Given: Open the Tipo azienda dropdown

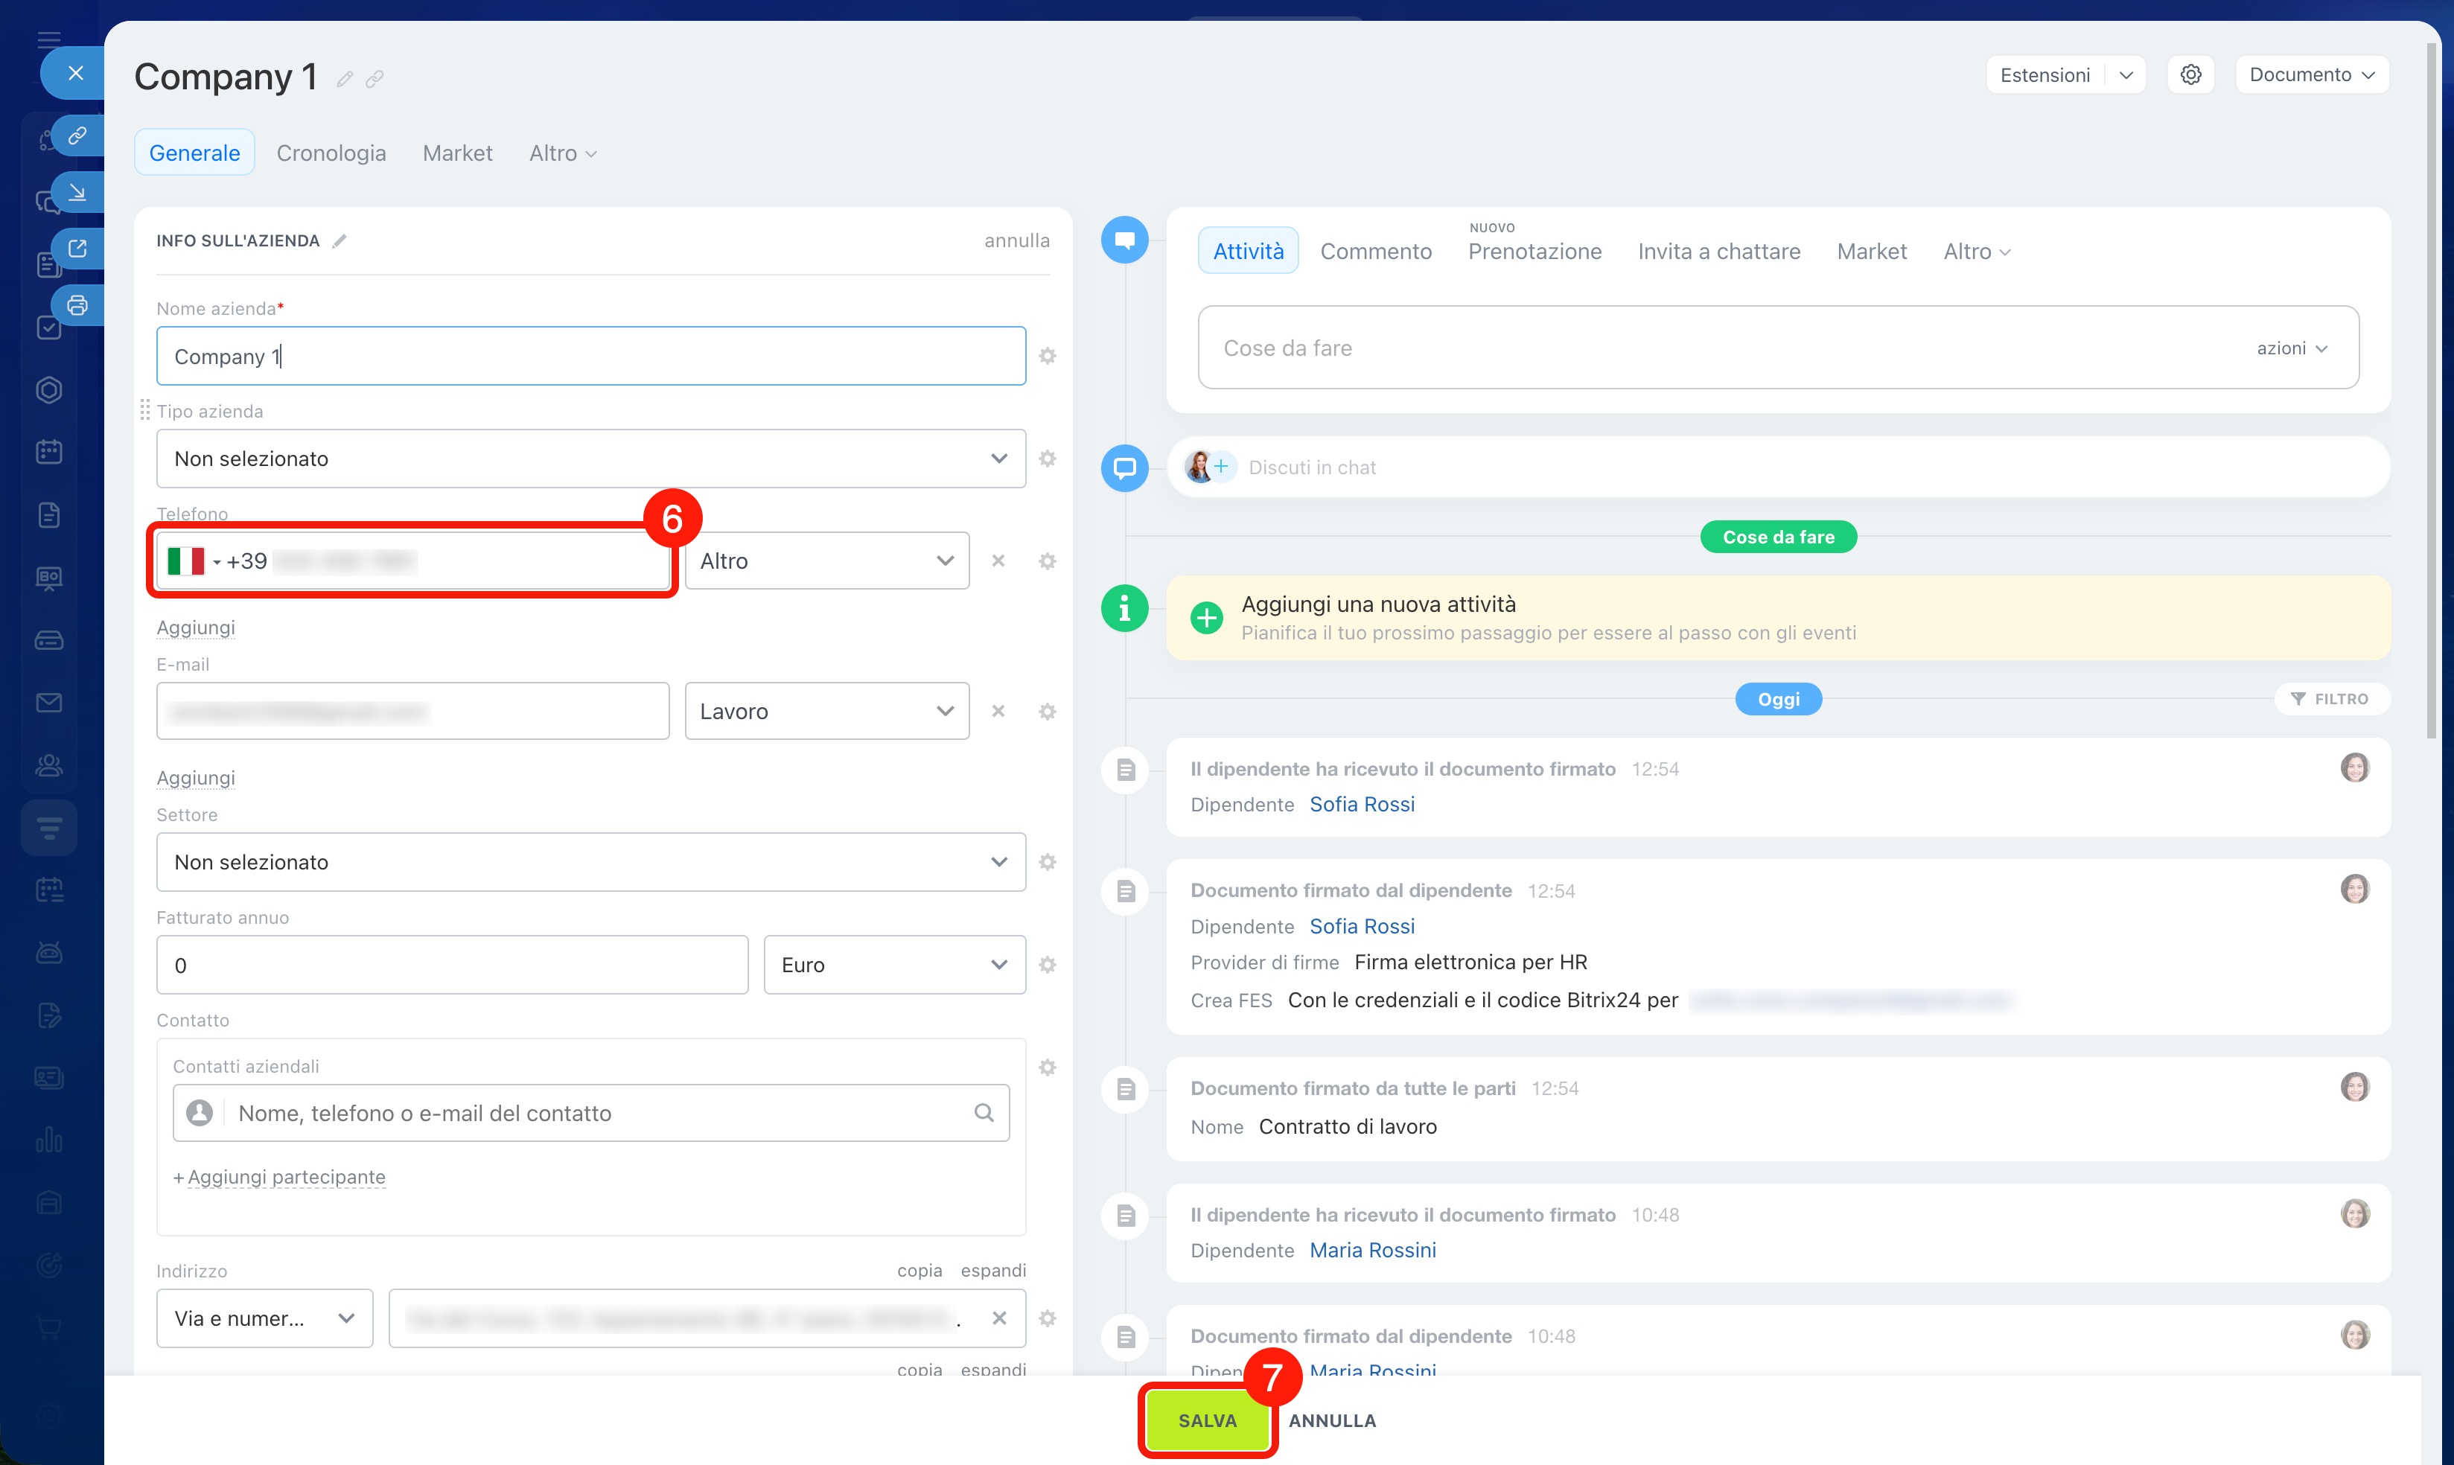Looking at the screenshot, I should point(590,458).
